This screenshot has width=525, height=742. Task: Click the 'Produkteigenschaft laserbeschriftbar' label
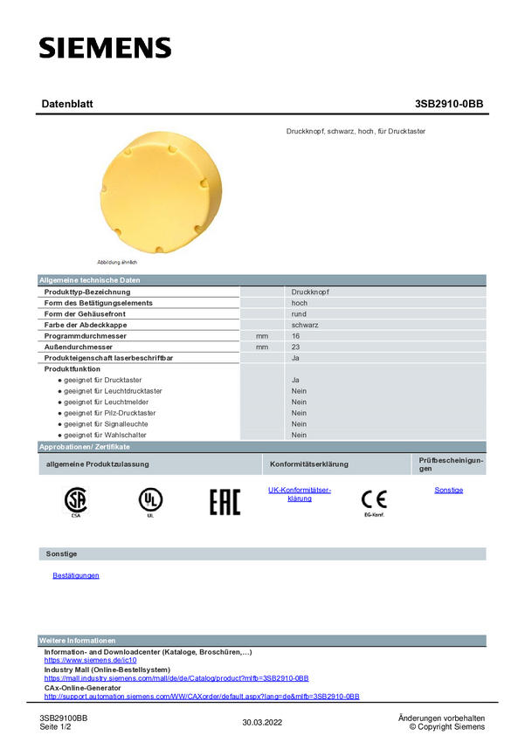click(x=108, y=358)
